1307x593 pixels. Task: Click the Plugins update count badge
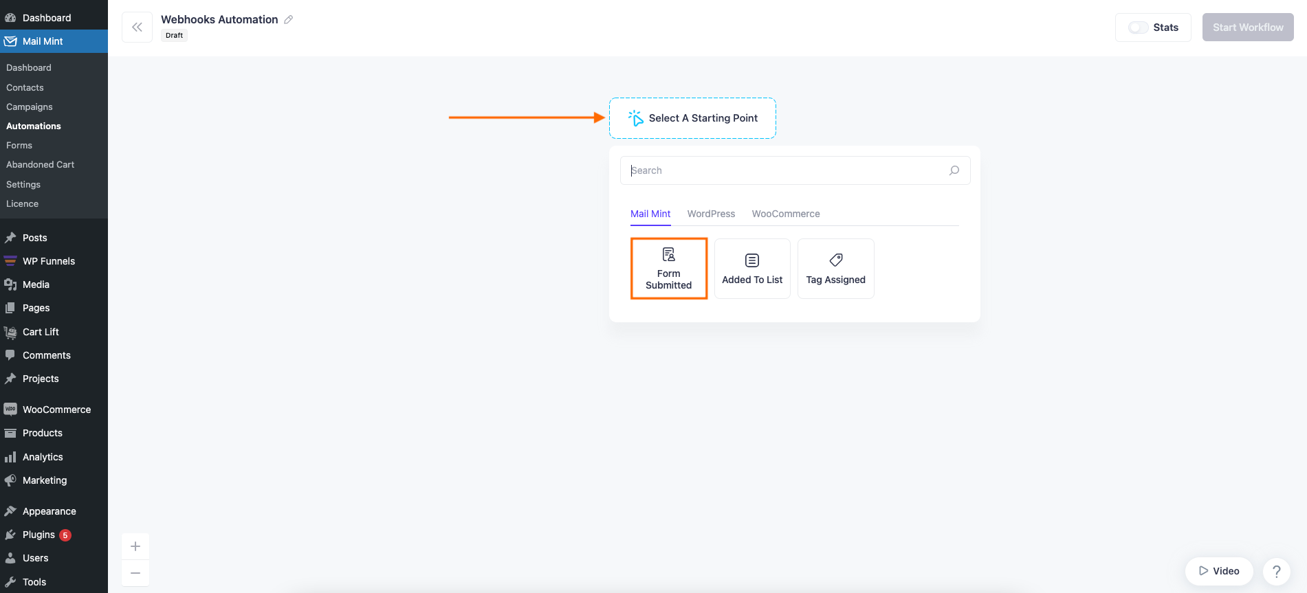click(x=65, y=535)
